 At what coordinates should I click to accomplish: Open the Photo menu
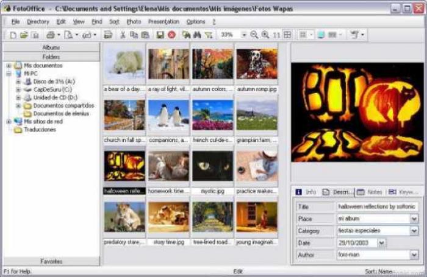(x=134, y=22)
